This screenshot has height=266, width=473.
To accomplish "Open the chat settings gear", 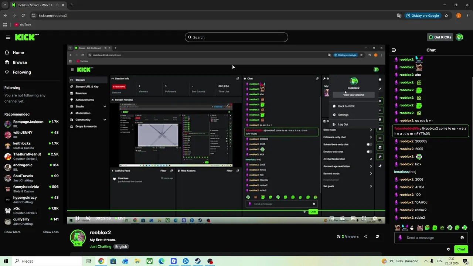I will point(448,249).
